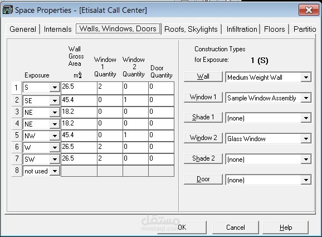Click the Door construction button

(x=203, y=179)
